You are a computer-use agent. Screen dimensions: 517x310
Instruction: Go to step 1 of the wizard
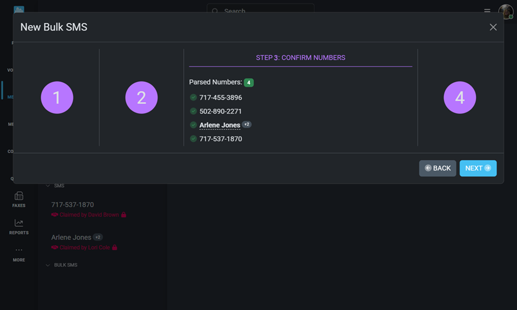click(x=57, y=98)
